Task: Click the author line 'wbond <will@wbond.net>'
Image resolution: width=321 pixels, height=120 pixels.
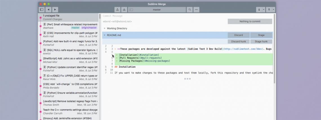Action: click(x=117, y=21)
